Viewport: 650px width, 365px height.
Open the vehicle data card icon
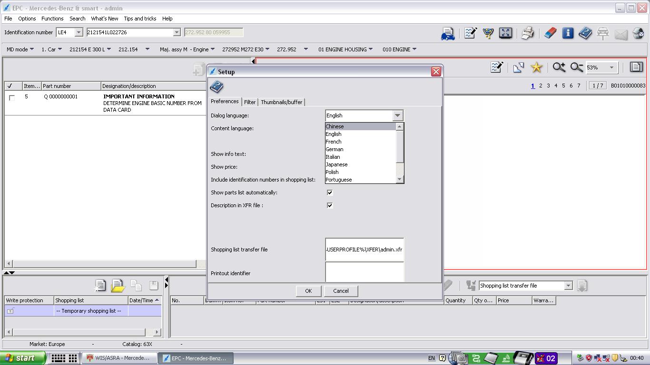pos(448,33)
